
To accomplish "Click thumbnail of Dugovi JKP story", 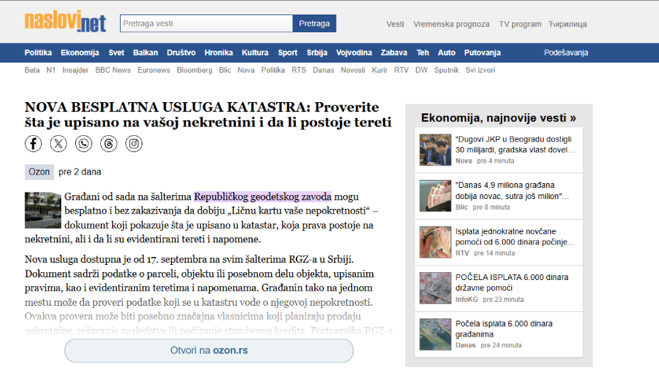I will [436, 150].
